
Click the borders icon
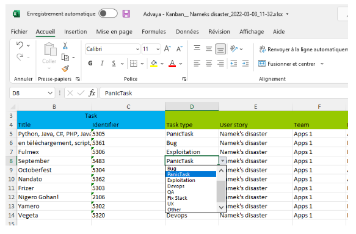click(134, 63)
